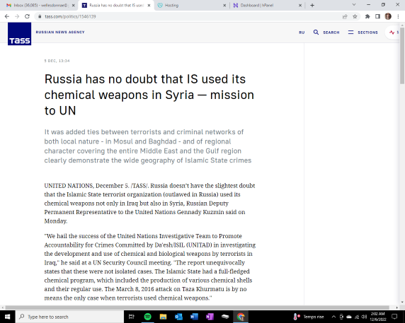Click the Search magnifier icon

click(316, 33)
